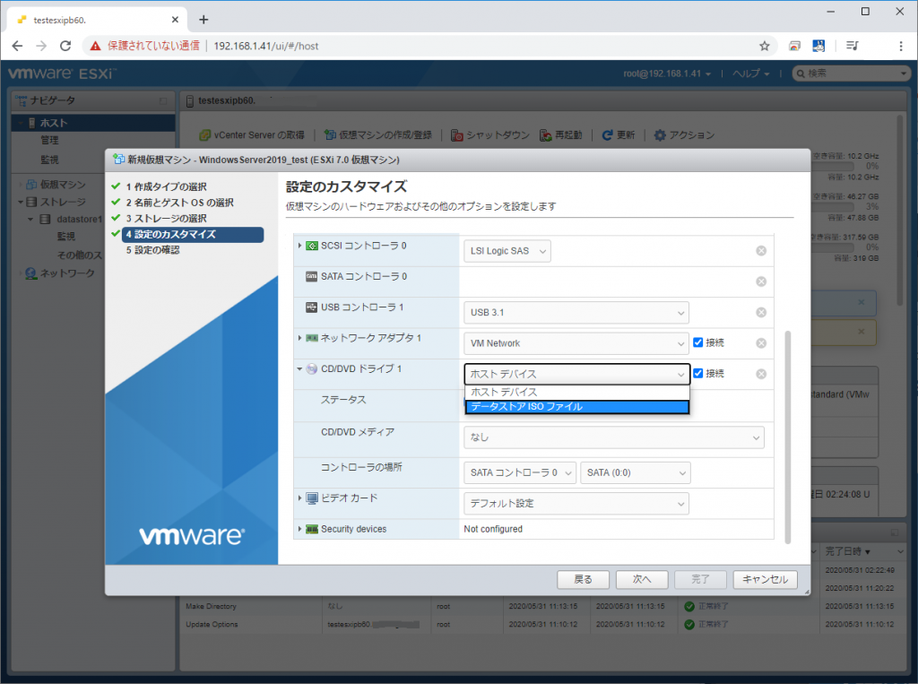918x684 pixels.
Task: Click the vCenter Server の取得 icon
Action: click(204, 135)
